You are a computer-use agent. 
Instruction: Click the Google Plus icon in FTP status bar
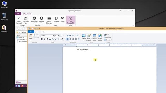coord(22,86)
